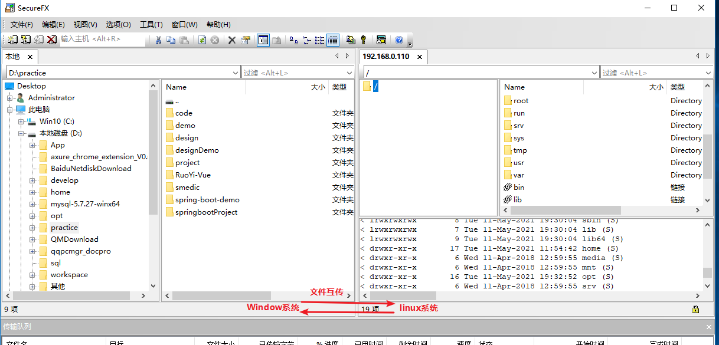
Task: Open the 视图(V) menu
Action: click(86, 24)
